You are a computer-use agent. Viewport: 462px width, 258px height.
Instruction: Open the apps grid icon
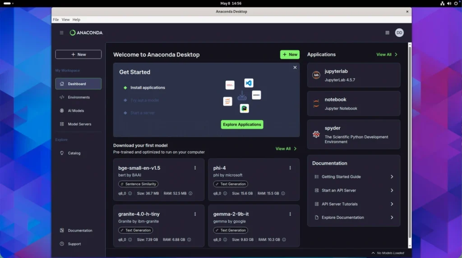[x=387, y=33]
